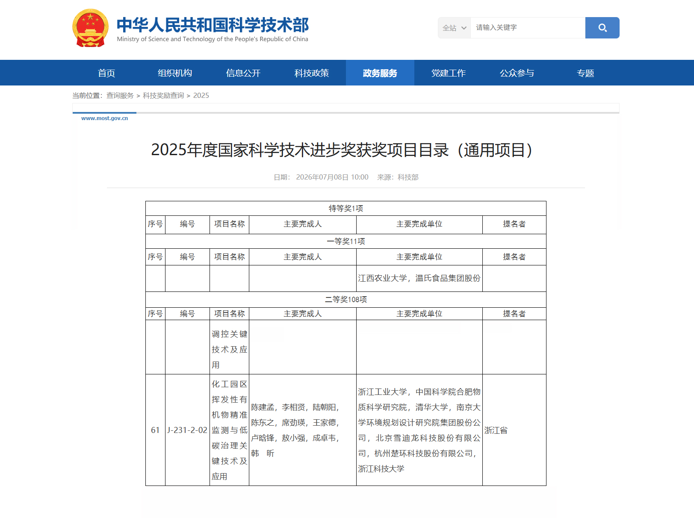Focus the 请输入关键字 search field
This screenshot has height=518, width=694.
[x=528, y=28]
